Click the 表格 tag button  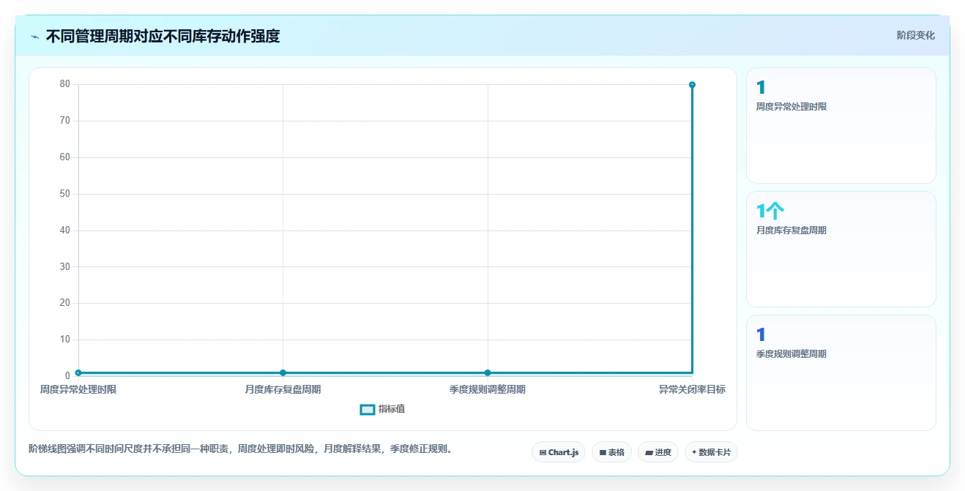[612, 452]
